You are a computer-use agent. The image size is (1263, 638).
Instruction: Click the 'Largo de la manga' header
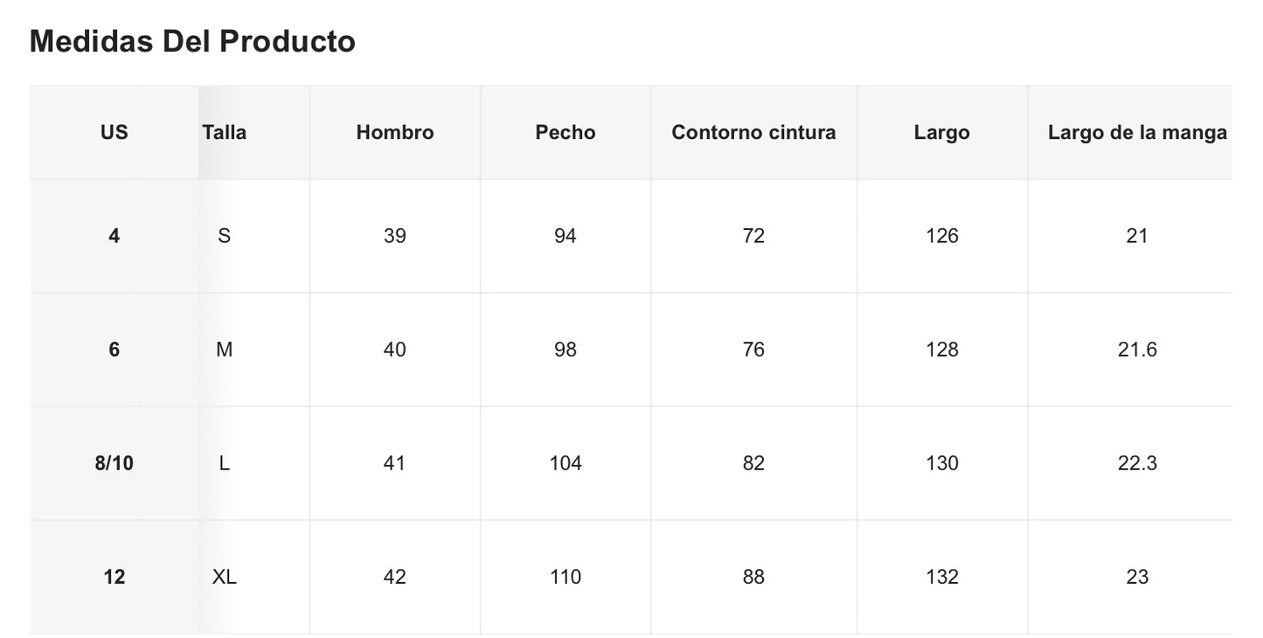click(1136, 132)
